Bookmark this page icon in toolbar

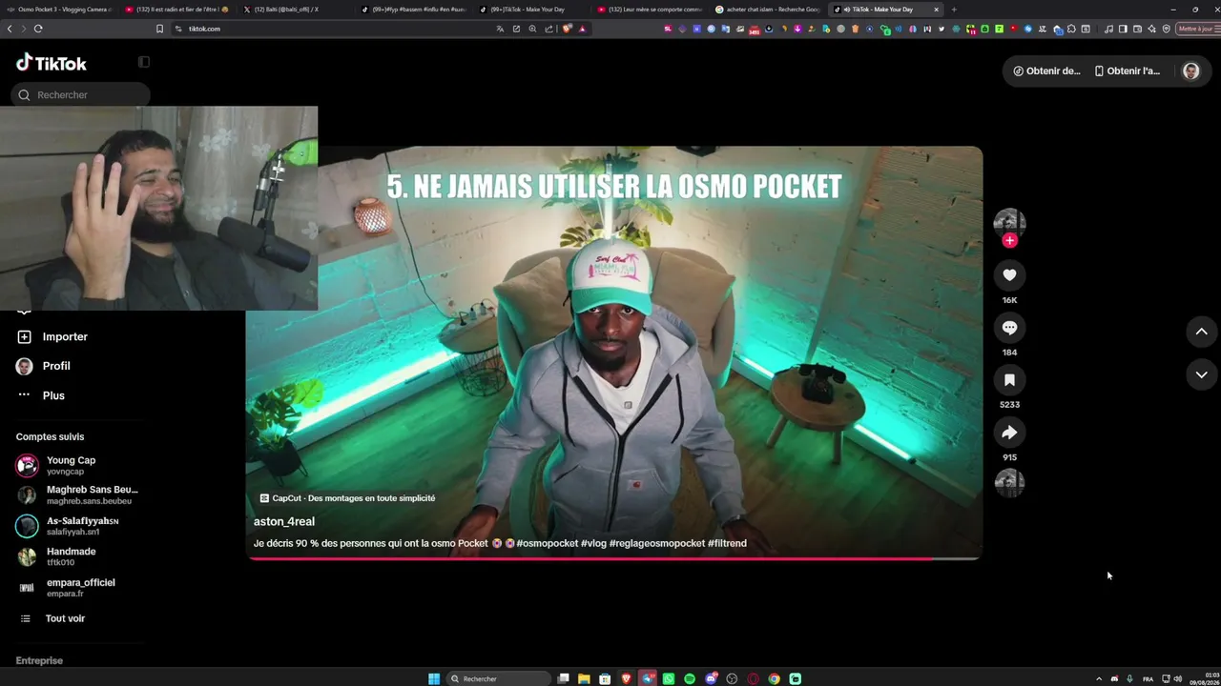pyautogui.click(x=159, y=29)
